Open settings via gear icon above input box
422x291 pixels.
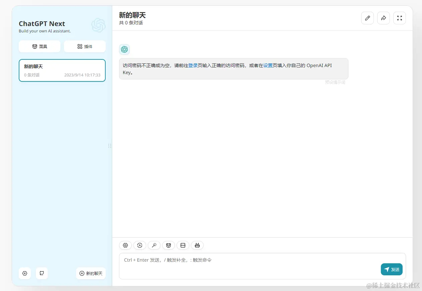click(125, 245)
